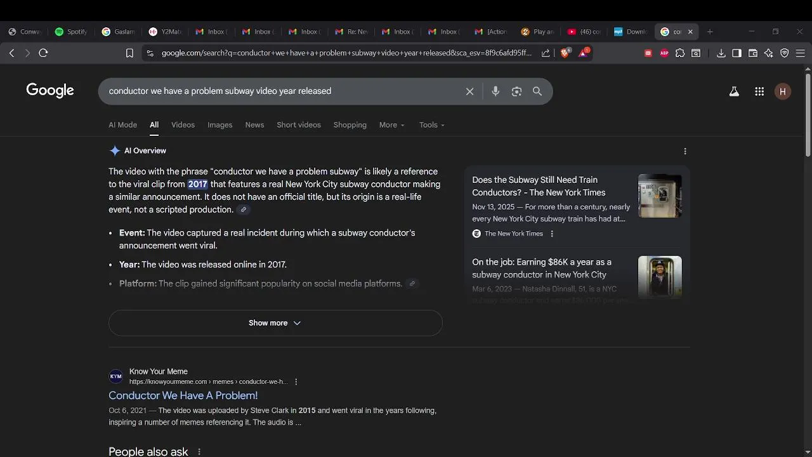Clear the search query text
The image size is (812, 457).
469,91
